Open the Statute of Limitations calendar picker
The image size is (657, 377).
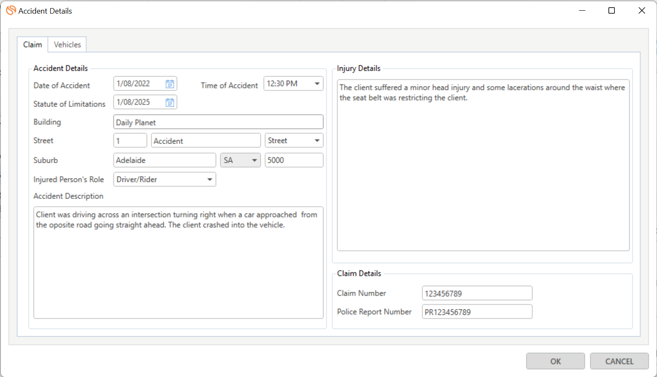(170, 102)
